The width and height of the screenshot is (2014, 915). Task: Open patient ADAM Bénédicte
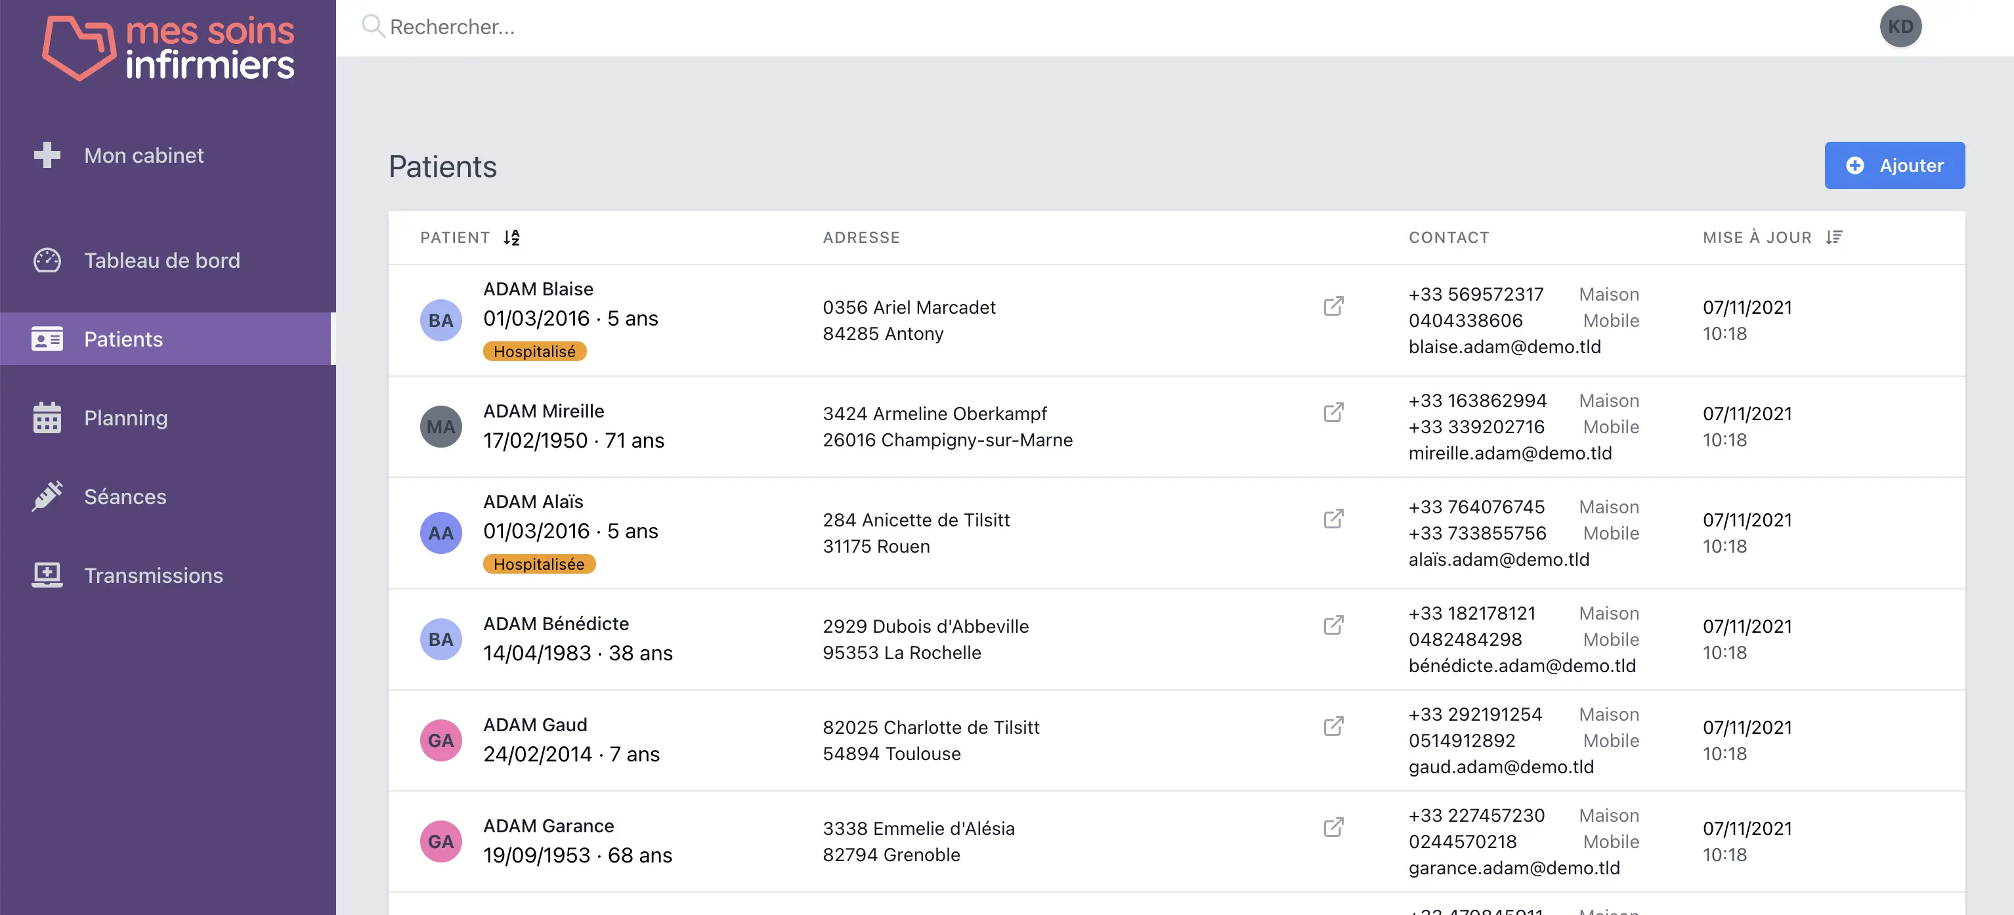[x=556, y=624]
